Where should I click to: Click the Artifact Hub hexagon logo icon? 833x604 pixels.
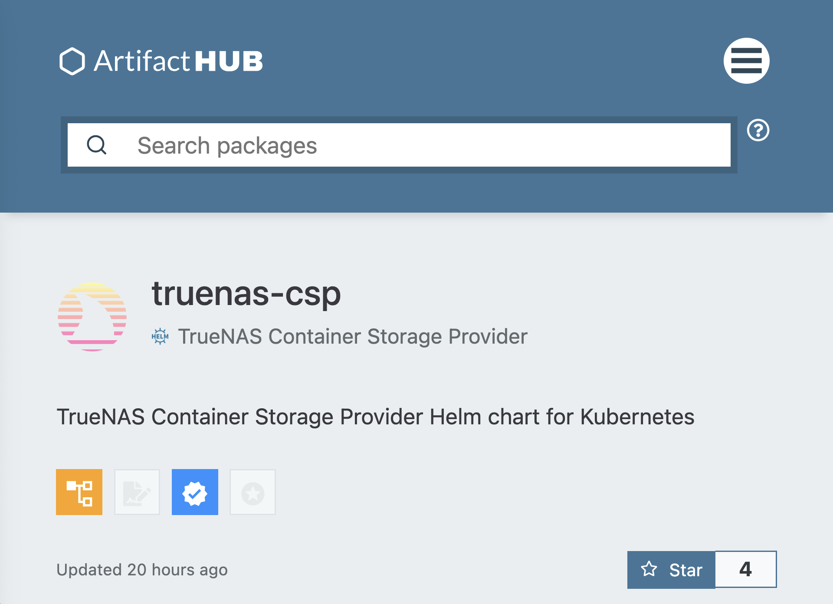tap(72, 61)
